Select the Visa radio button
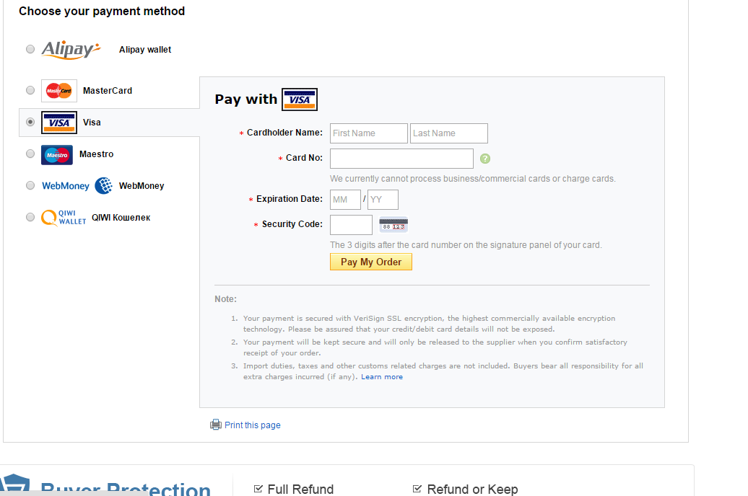The image size is (748, 496). (x=30, y=122)
